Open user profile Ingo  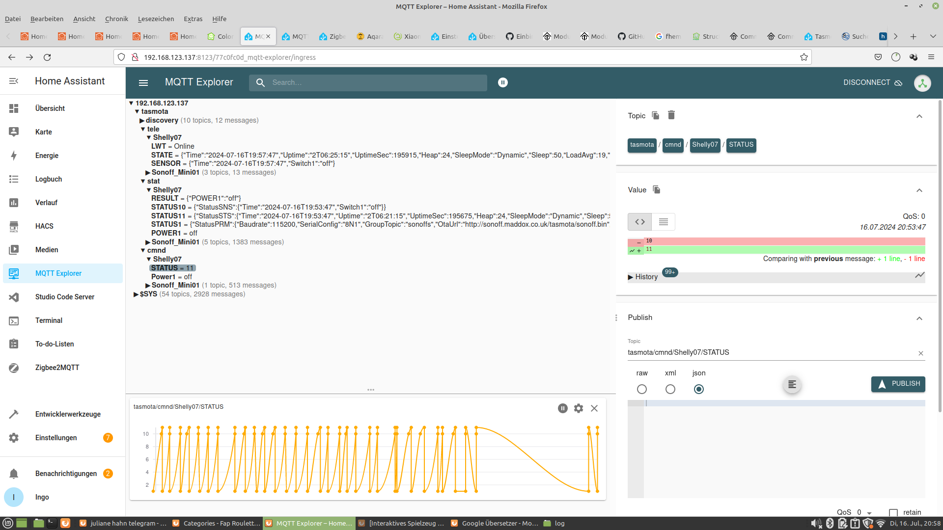pos(62,497)
